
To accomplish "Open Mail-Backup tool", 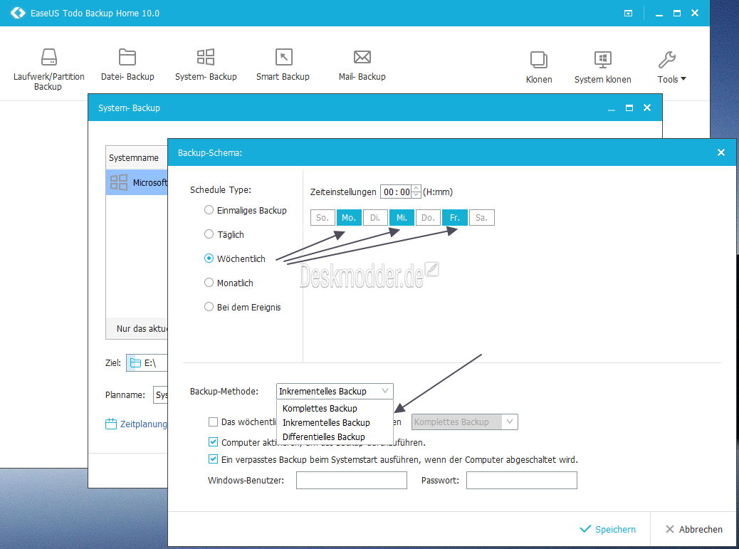I will (x=362, y=65).
